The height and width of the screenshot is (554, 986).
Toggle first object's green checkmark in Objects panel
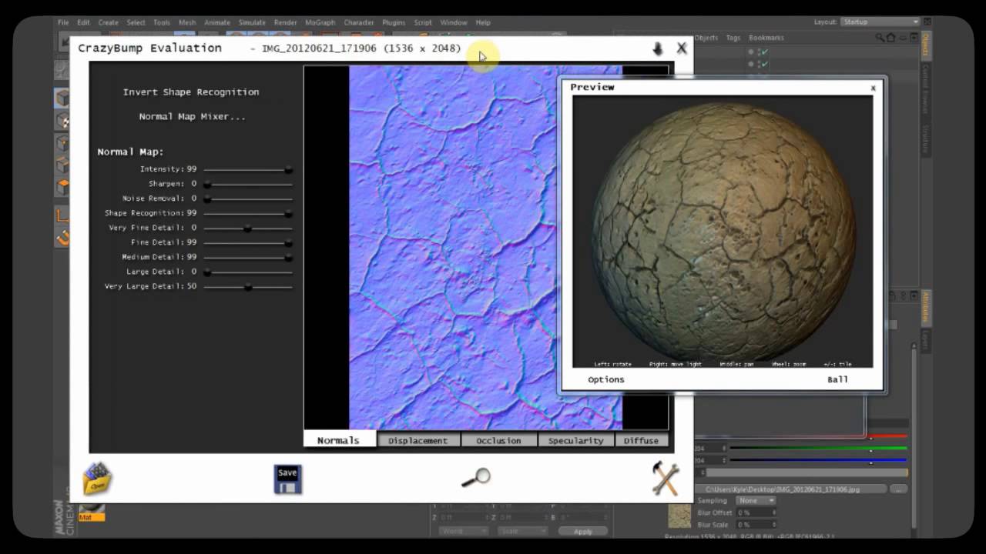click(x=764, y=52)
